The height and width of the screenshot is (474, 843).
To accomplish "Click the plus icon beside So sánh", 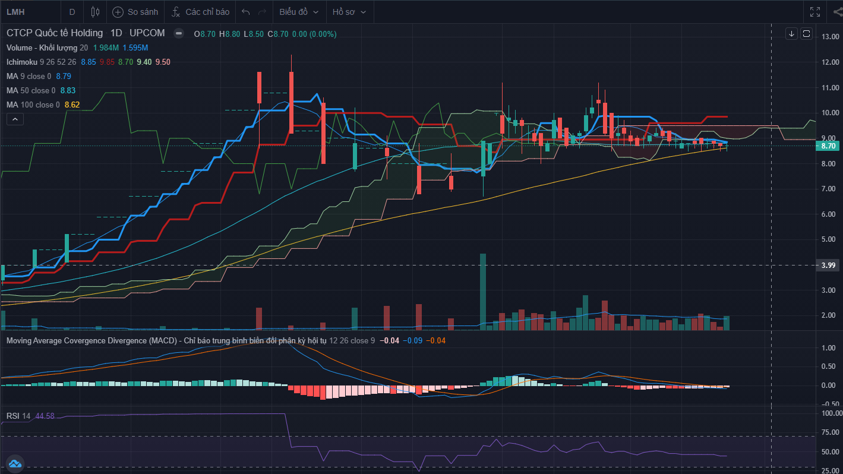I will (x=118, y=12).
